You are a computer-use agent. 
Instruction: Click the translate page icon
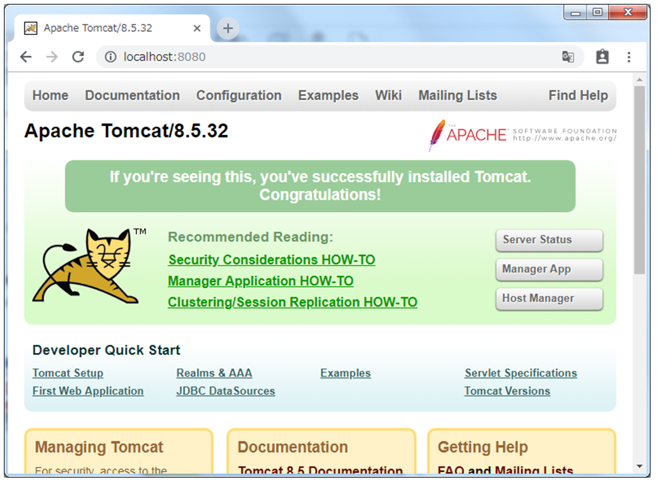[x=568, y=57]
